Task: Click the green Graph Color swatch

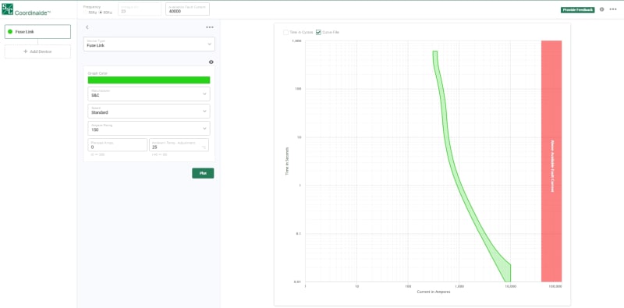Action: (x=149, y=80)
